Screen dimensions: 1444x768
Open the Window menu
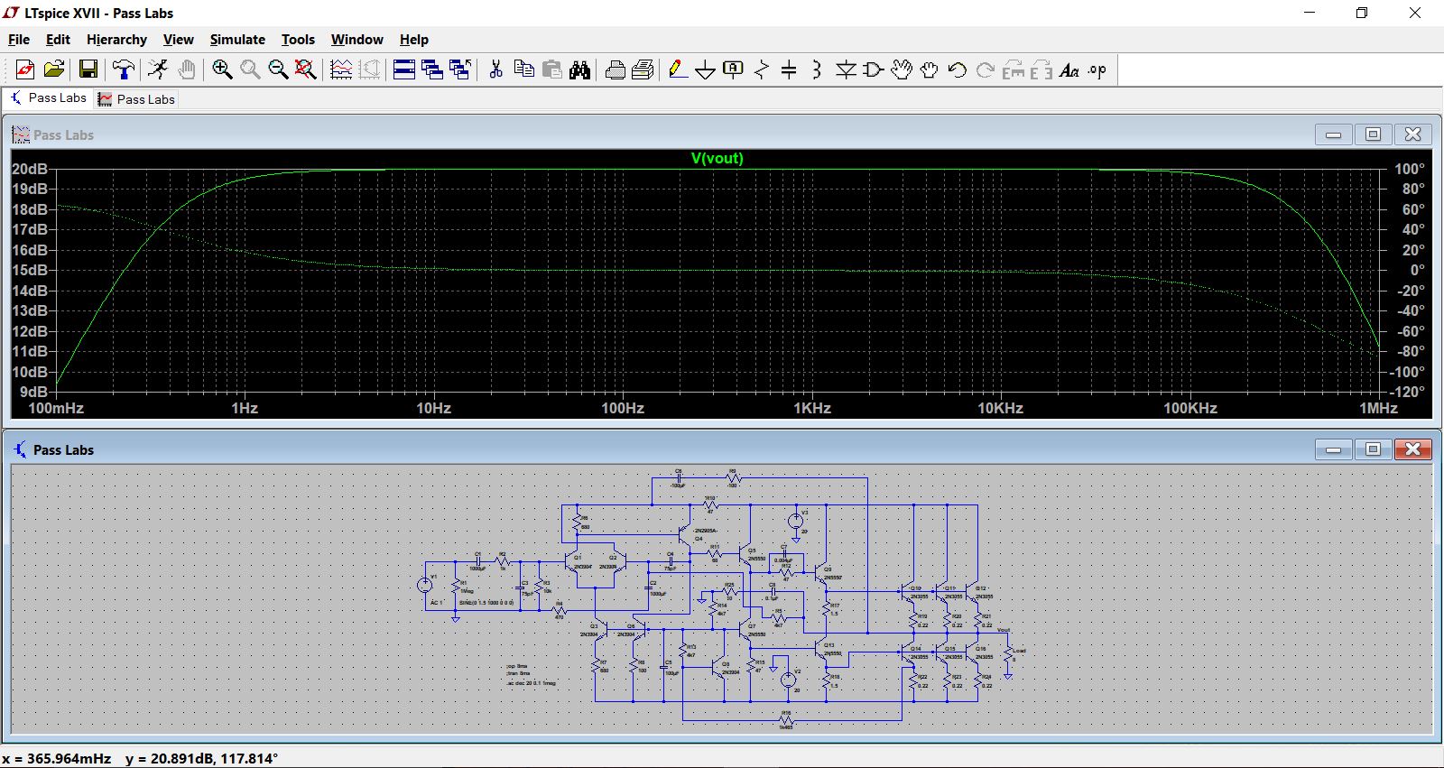(356, 40)
